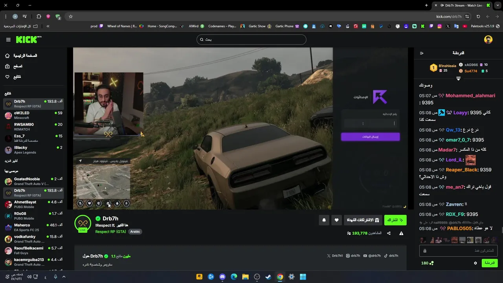Click RDX_F9 username in chat
Viewport: 503px width, 283px height.
tap(455, 214)
